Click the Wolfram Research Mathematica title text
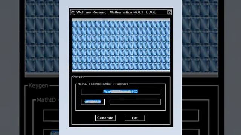The image size is (241, 135). 116,12
